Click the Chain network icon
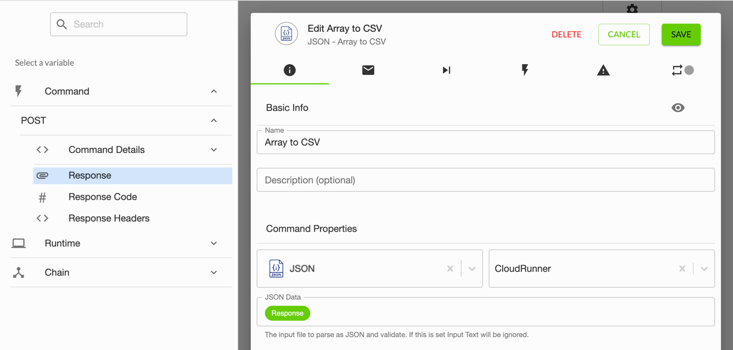 18,272
